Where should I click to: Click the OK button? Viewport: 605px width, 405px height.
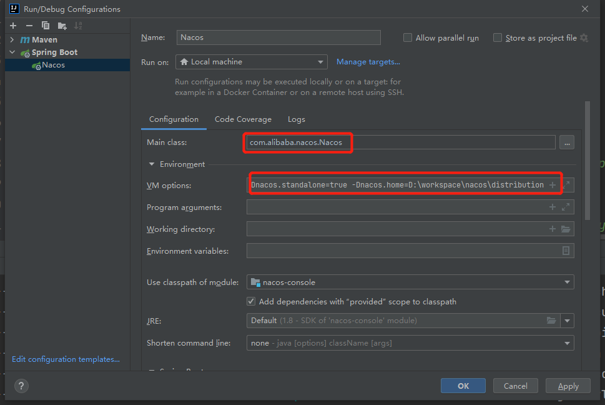click(463, 386)
